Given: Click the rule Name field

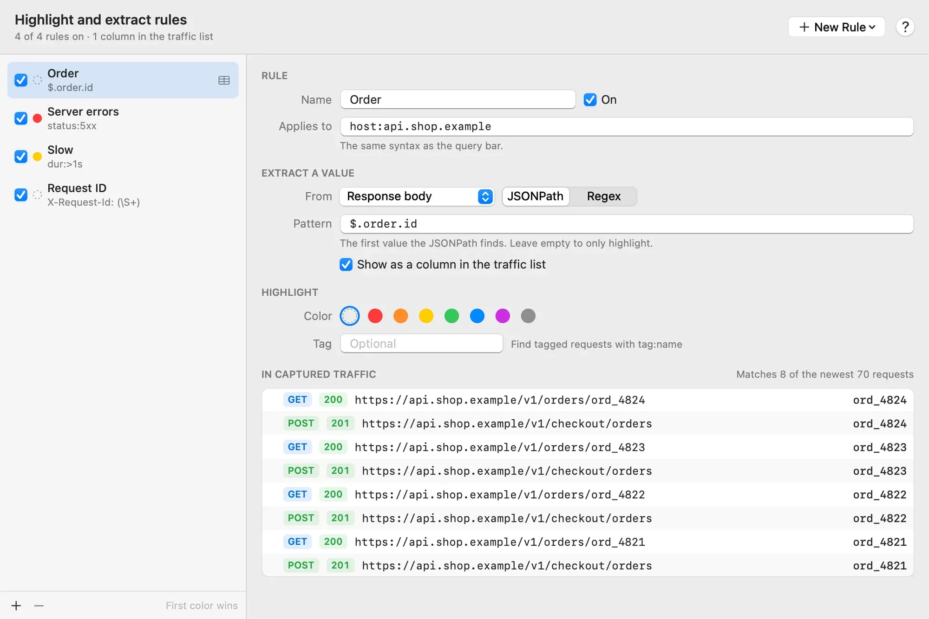Looking at the screenshot, I should point(458,99).
